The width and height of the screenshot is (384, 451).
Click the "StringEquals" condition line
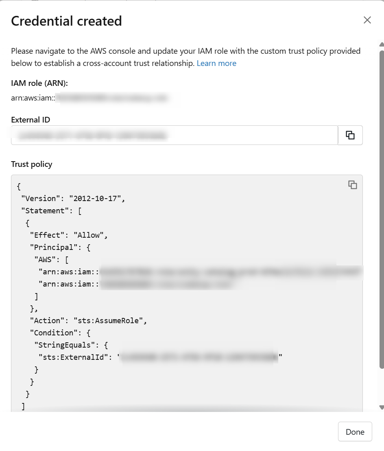(71, 345)
